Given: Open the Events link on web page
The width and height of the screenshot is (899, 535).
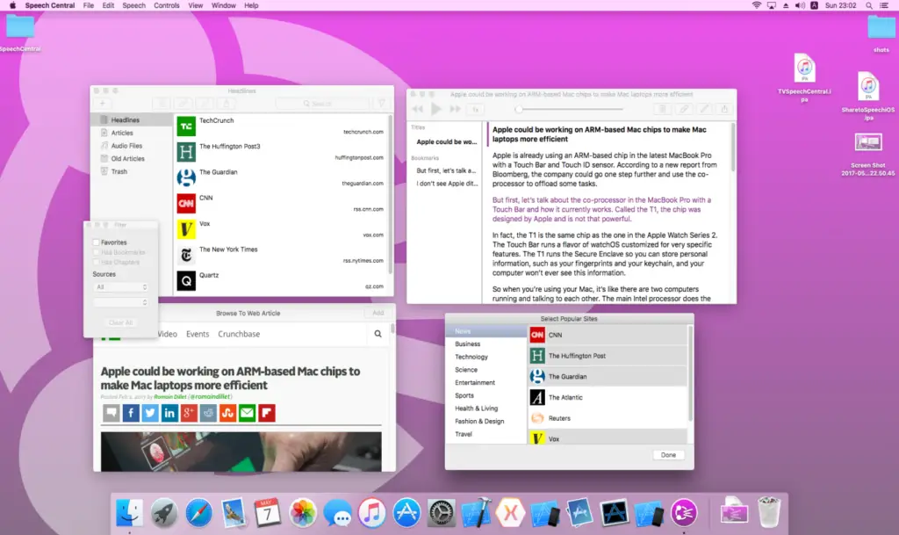Looking at the screenshot, I should (x=198, y=334).
